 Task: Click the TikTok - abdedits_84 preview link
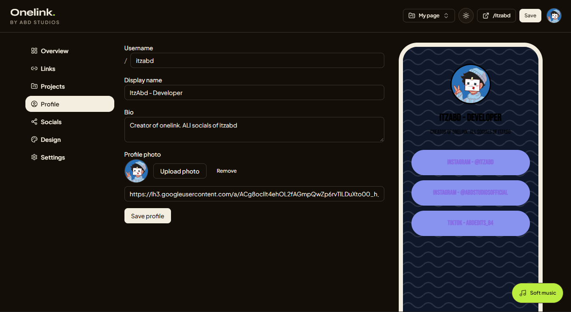471,223
